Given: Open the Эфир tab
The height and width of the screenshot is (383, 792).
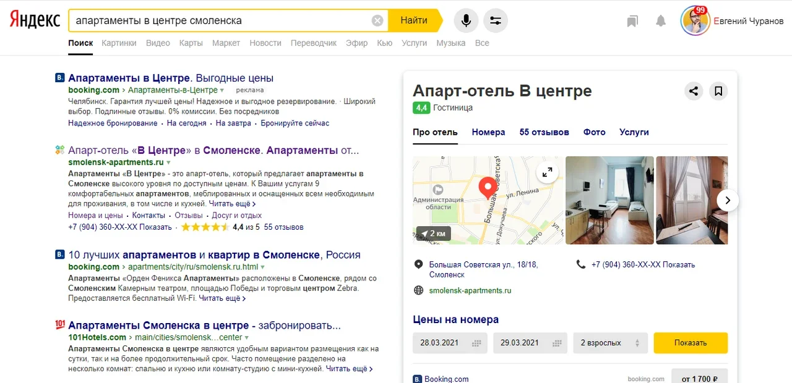Looking at the screenshot, I should click(x=357, y=43).
